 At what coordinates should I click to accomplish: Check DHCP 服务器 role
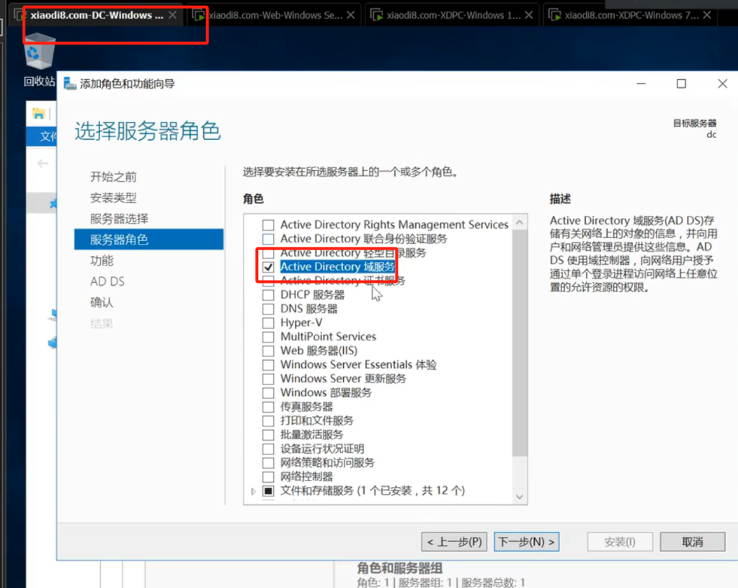pos(268,295)
